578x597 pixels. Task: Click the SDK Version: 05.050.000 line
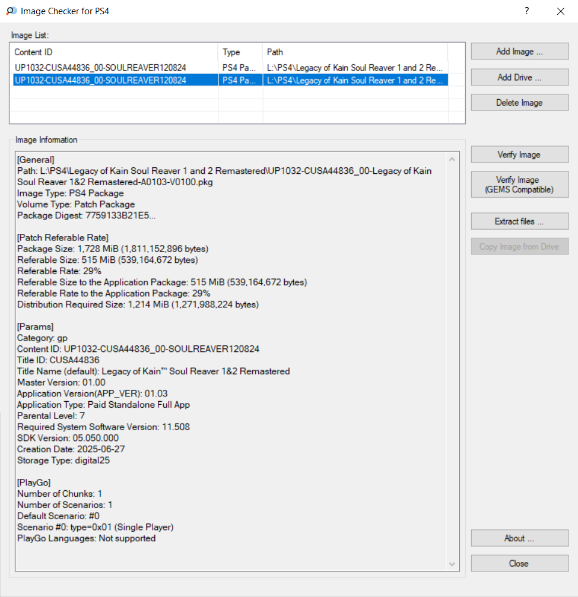point(68,438)
